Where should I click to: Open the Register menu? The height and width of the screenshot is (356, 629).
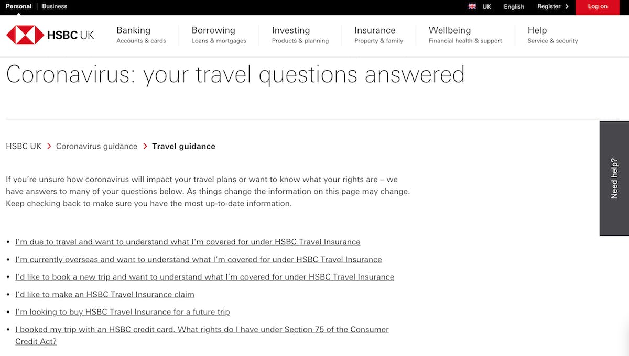[x=552, y=7]
